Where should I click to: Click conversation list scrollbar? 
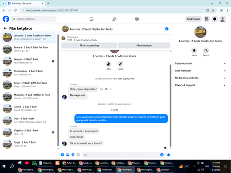point(58,90)
